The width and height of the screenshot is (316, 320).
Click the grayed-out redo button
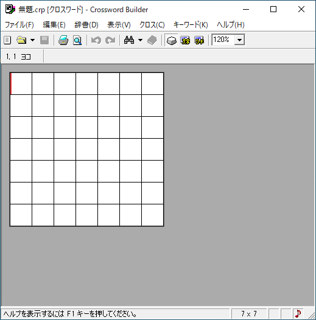point(110,40)
